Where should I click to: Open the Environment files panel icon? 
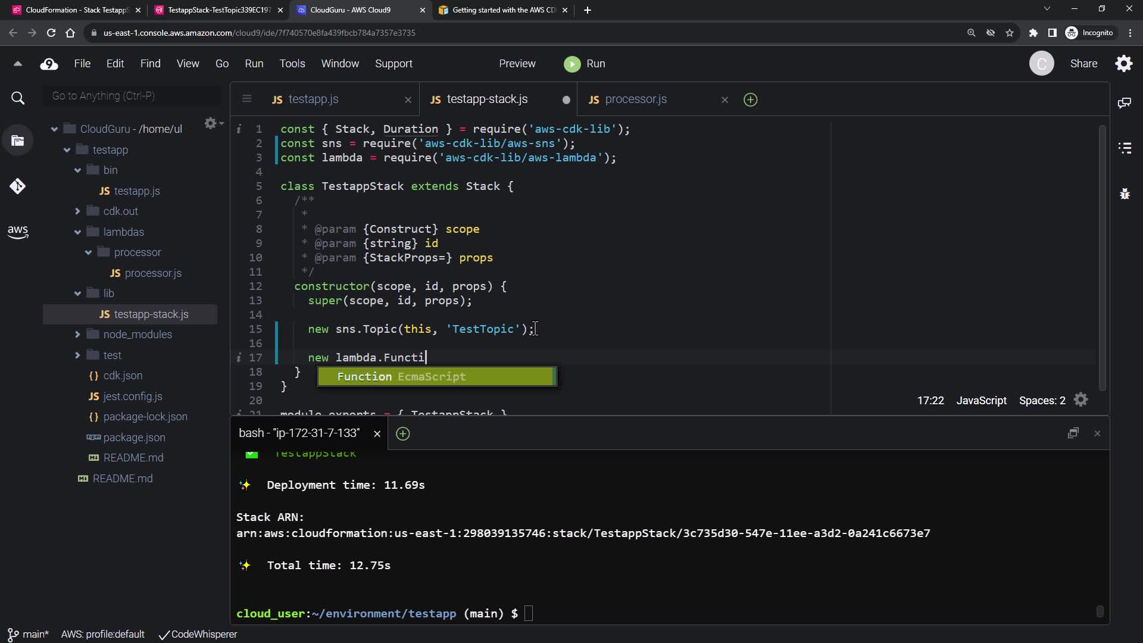coord(17,141)
